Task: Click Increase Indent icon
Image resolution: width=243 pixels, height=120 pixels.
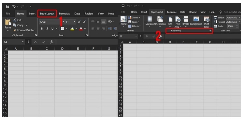Action: coord(115,28)
